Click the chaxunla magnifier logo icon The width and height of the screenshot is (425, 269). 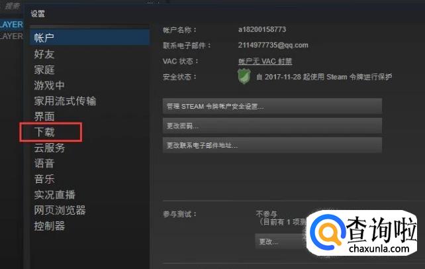[328, 233]
